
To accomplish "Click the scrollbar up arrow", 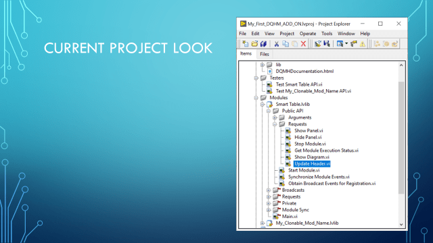I will coord(401,65).
